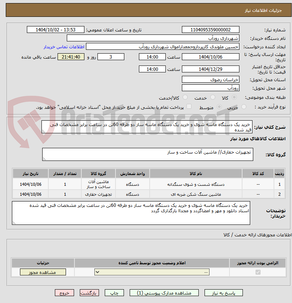Toggle اسناد خزانه اسلامی payment checkbox
The image size is (292, 303).
click(x=189, y=106)
